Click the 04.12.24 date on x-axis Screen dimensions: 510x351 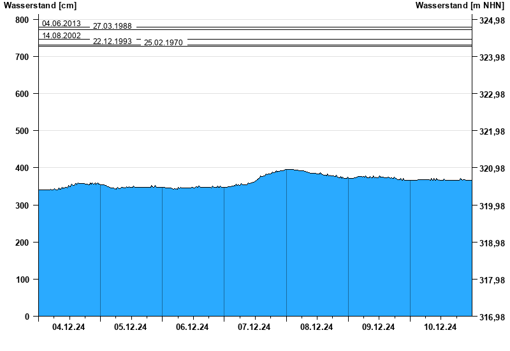[69, 327]
